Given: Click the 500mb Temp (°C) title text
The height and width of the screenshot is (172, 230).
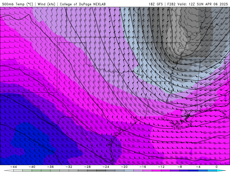Looking at the screenshot, I should coord(18,4).
